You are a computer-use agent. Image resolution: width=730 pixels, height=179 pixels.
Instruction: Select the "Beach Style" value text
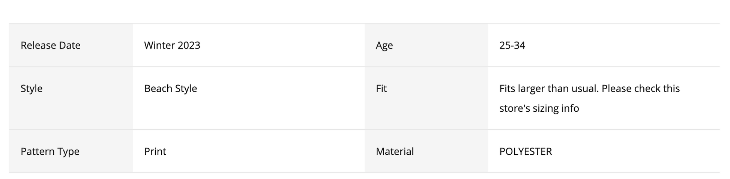click(170, 89)
